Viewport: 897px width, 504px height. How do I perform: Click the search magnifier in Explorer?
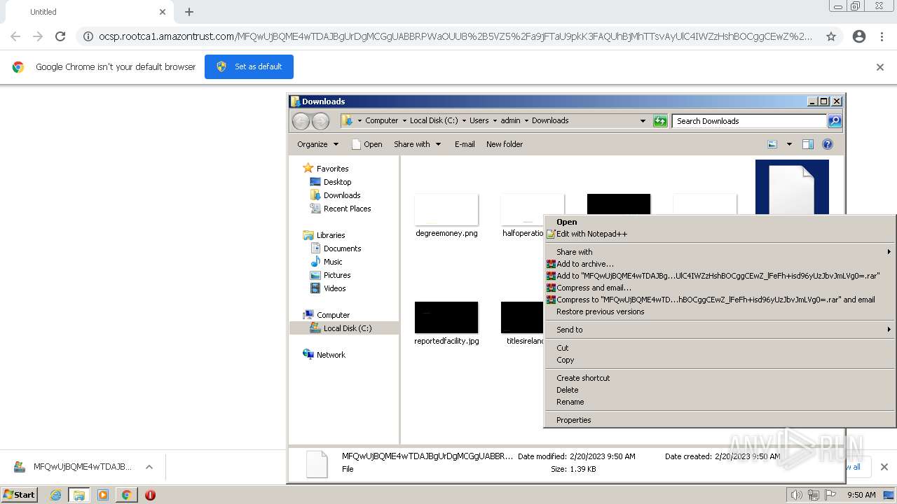834,121
